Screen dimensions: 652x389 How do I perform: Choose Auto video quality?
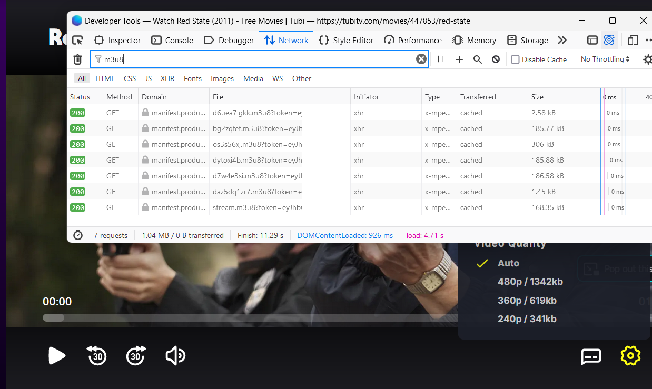click(508, 263)
